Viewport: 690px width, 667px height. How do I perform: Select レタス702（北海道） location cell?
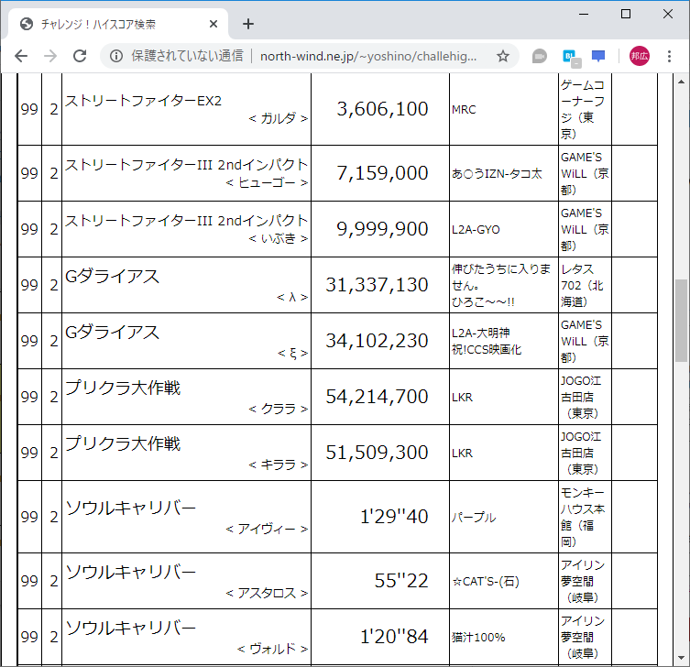(585, 285)
